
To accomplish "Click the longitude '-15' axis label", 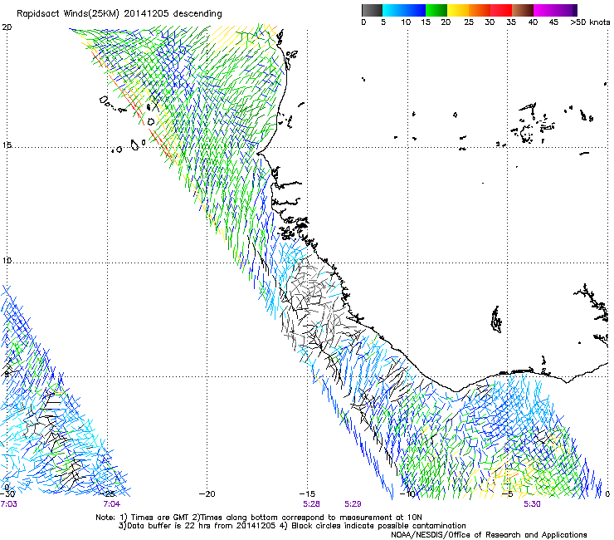I will point(307,494).
